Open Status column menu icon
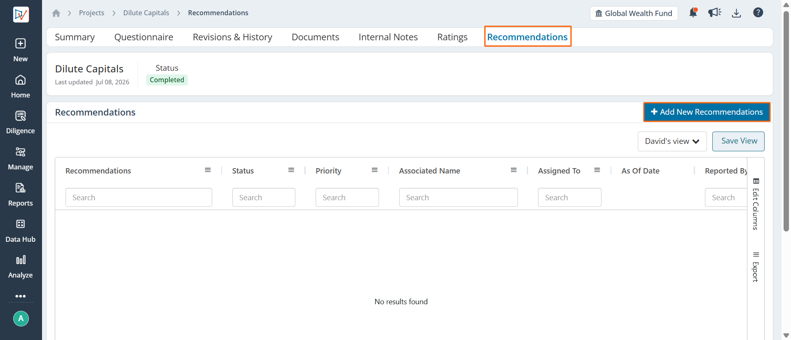Screen dimensions: 791x340 coord(291,170)
